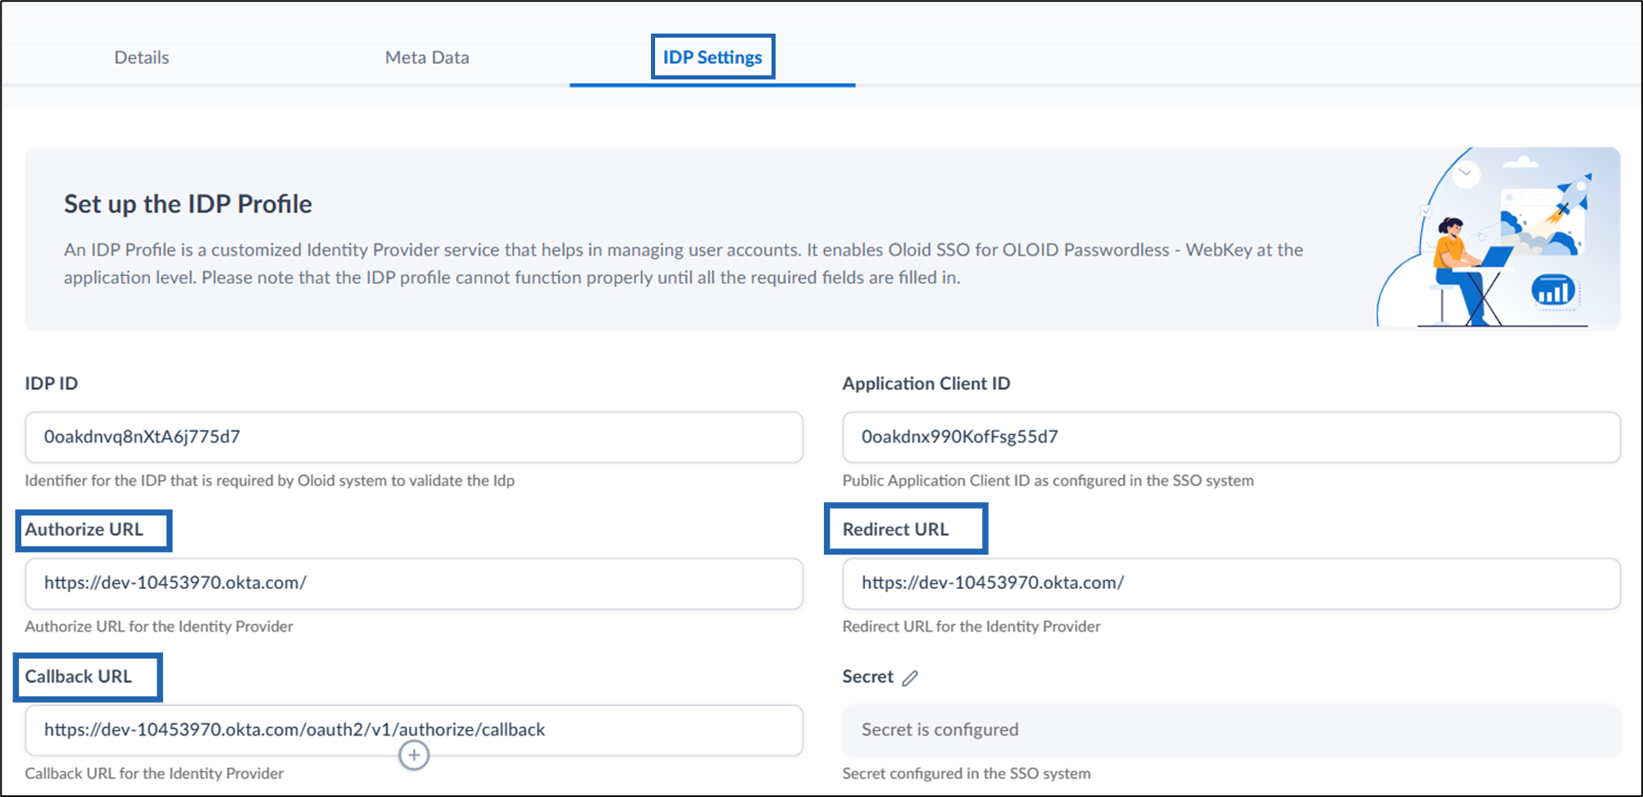Screen dimensions: 1643x797
Task: Click the 'Secret is configured' field
Action: tap(1231, 730)
